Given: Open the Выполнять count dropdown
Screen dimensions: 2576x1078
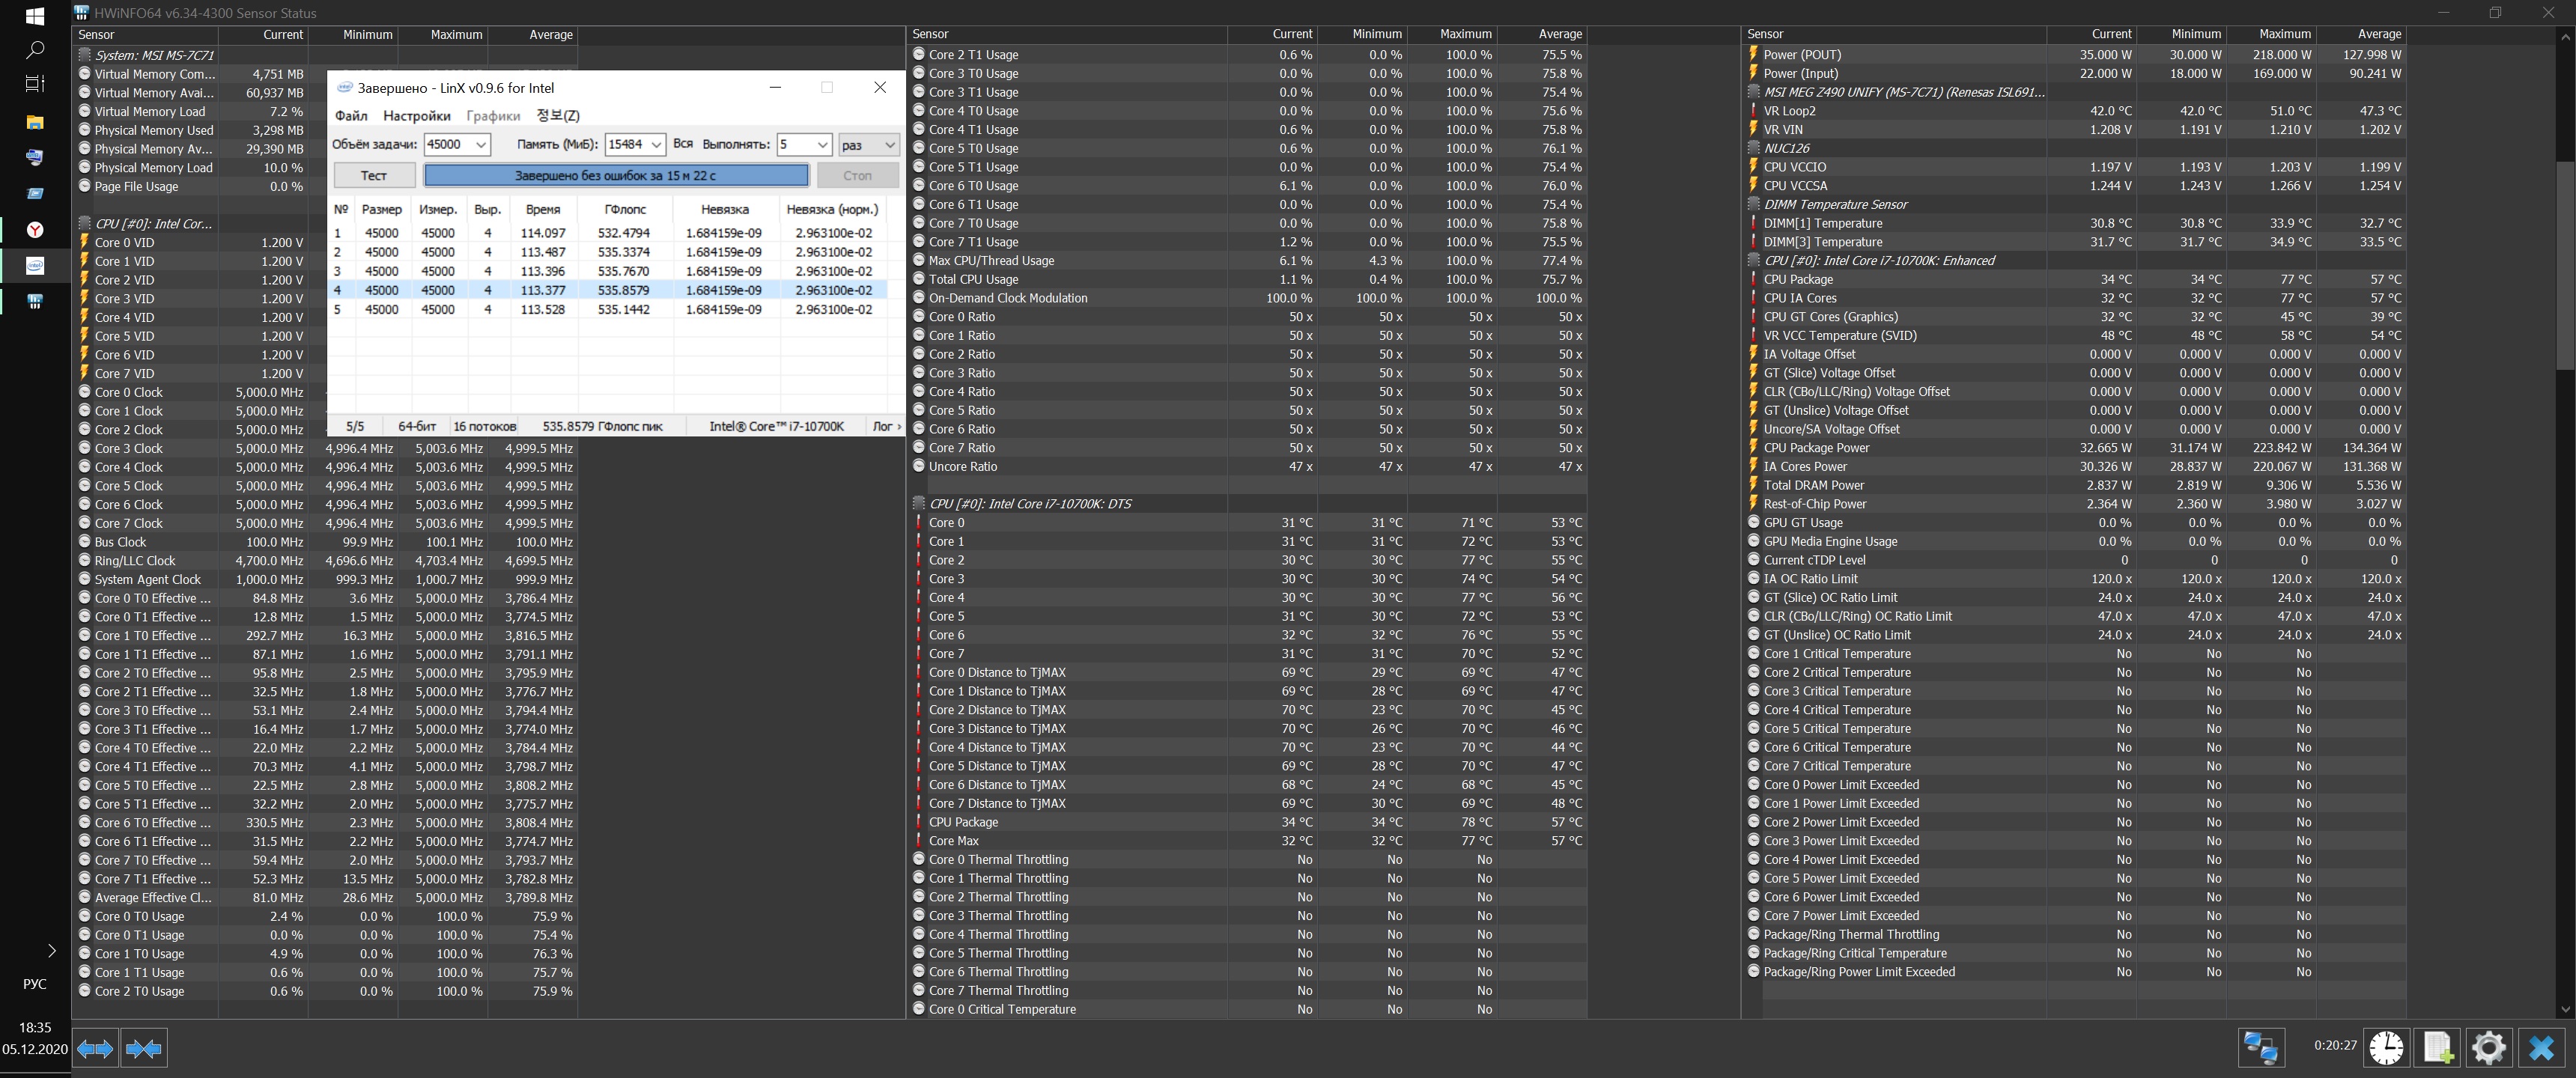Looking at the screenshot, I should click(x=822, y=145).
